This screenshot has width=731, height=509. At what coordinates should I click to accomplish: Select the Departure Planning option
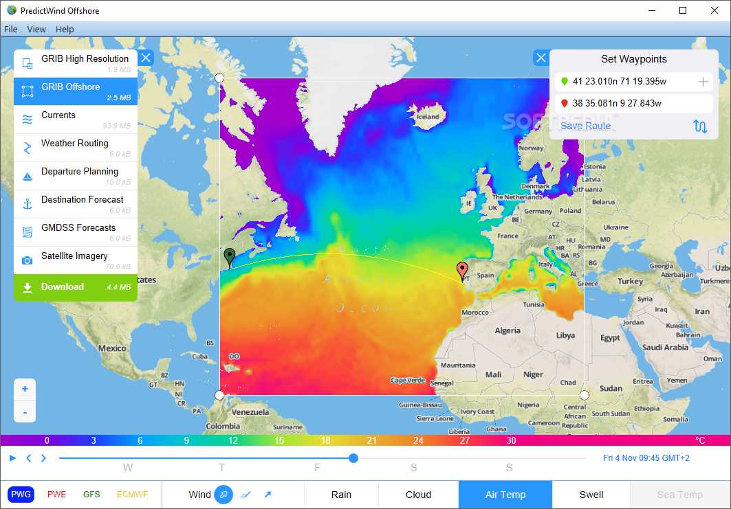[76, 176]
